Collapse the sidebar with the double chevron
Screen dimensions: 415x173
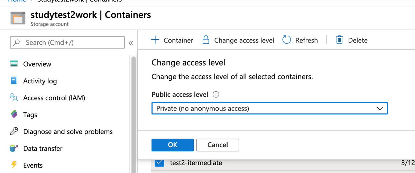(131, 43)
